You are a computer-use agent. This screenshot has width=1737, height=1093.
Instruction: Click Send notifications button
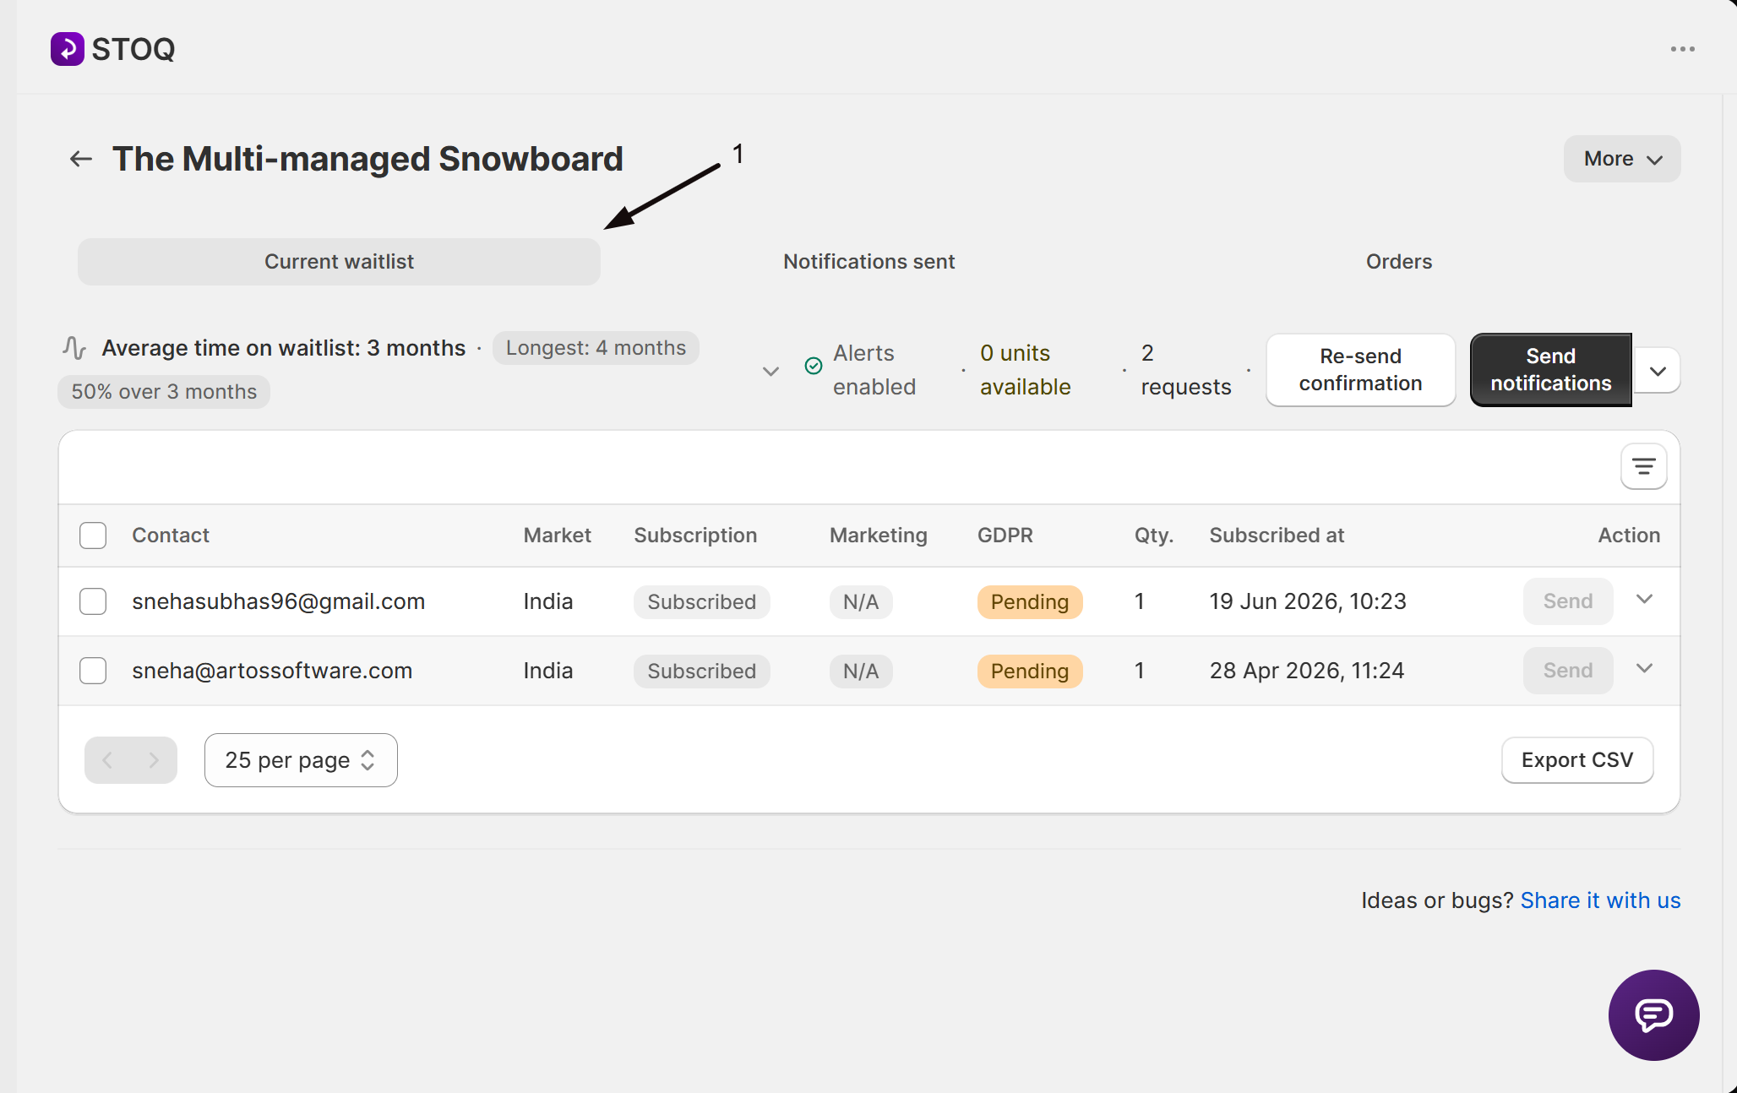coord(1551,370)
